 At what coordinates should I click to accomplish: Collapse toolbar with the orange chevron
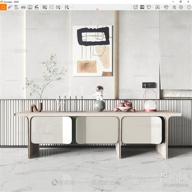pyautogui.click(x=97, y=9)
